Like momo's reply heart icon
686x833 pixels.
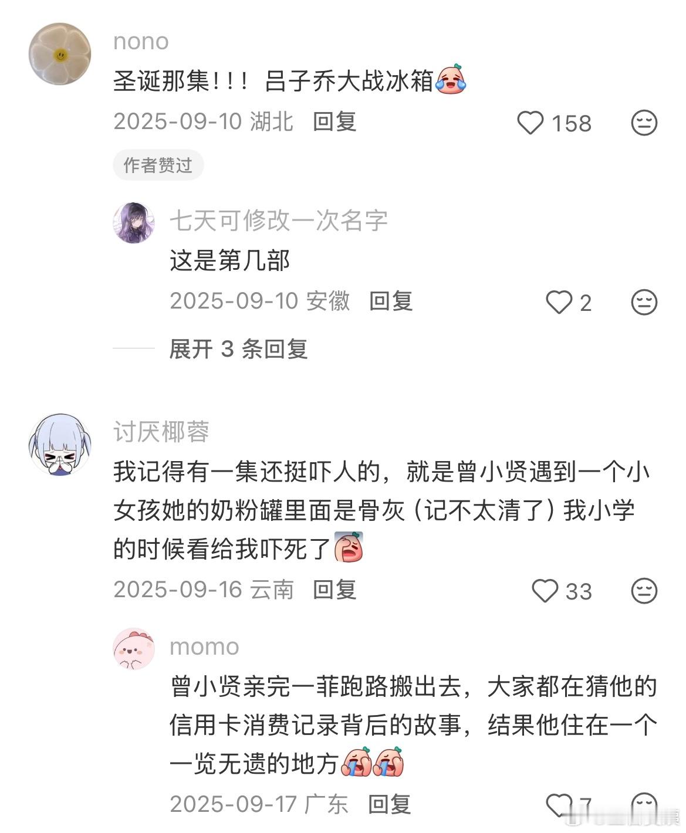tap(559, 805)
